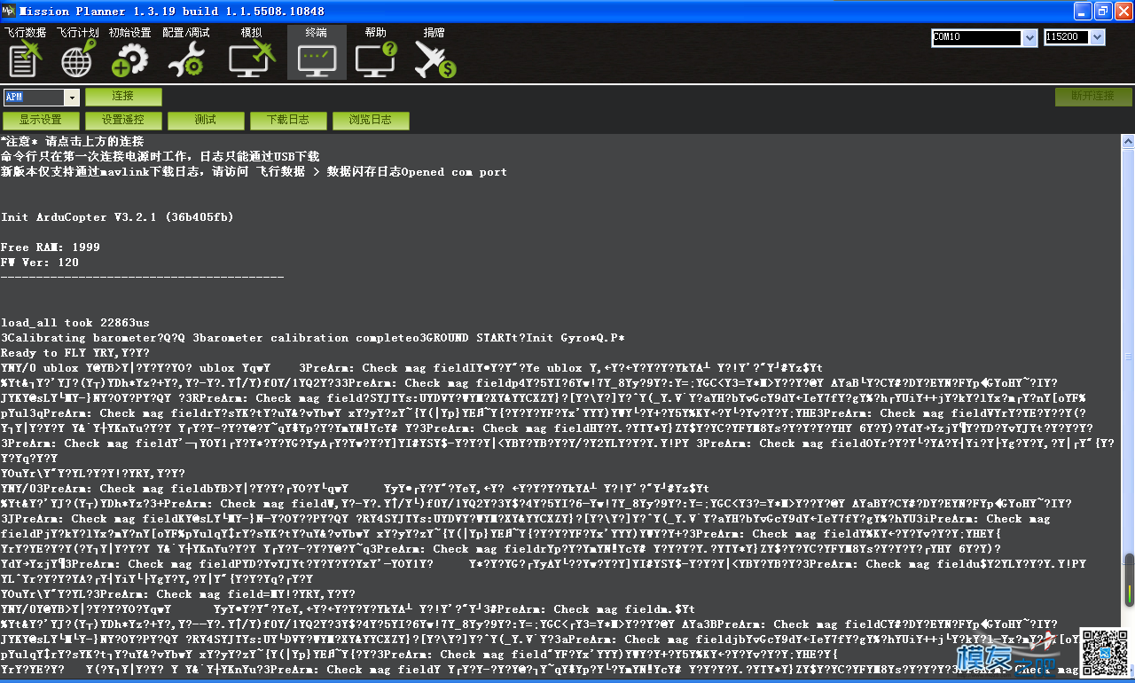Click the 设置遥控 setup radio button

123,120
